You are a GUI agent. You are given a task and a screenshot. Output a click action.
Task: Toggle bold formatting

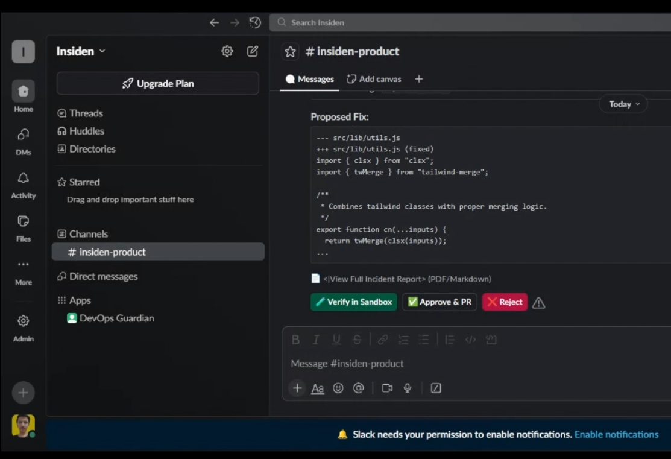pyautogui.click(x=295, y=340)
